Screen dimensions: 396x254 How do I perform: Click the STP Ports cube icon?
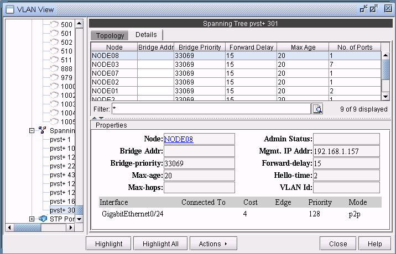pos(42,219)
